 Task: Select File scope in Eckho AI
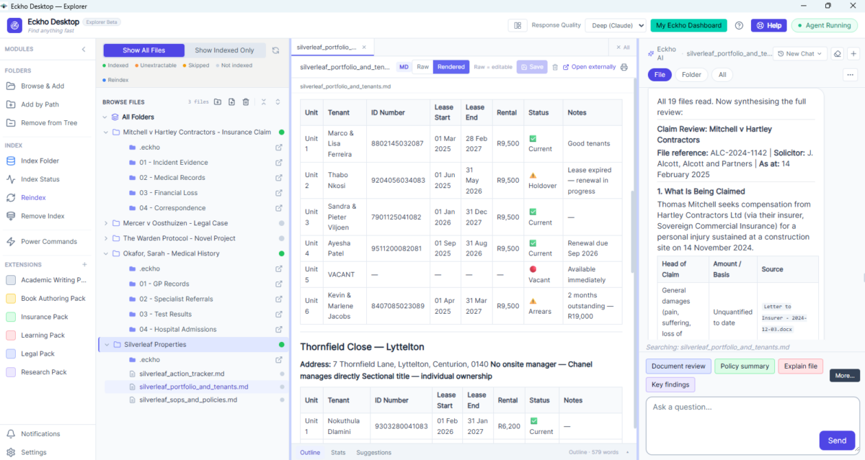click(660, 74)
